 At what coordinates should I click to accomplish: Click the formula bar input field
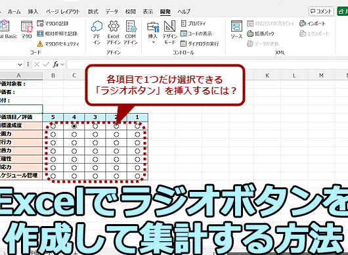[x=207, y=64]
